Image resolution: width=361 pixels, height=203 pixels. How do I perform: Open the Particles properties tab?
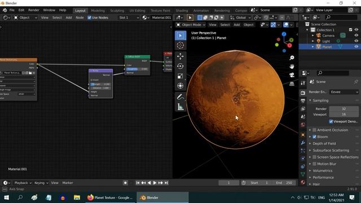coord(303,151)
